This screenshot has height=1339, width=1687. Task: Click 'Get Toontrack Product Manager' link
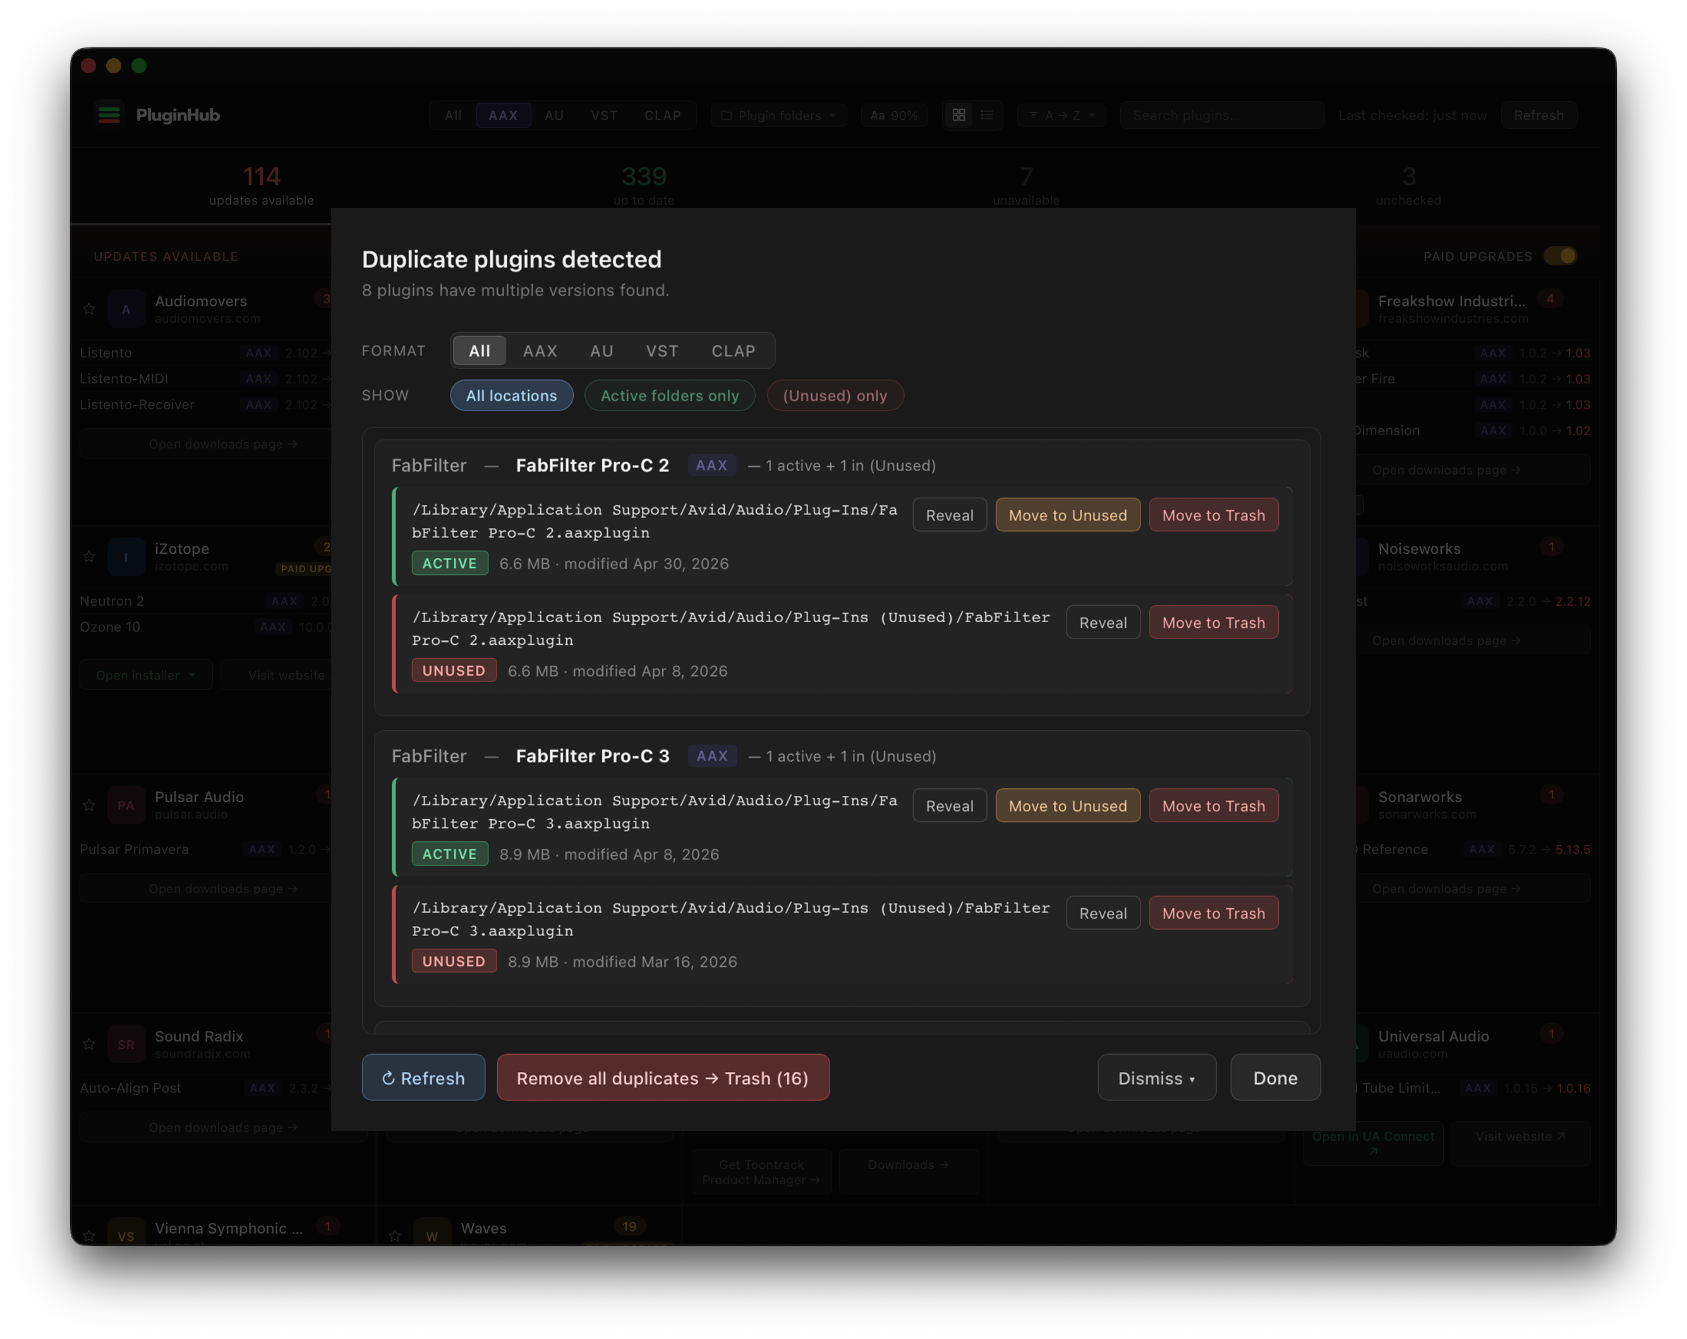tap(761, 1171)
